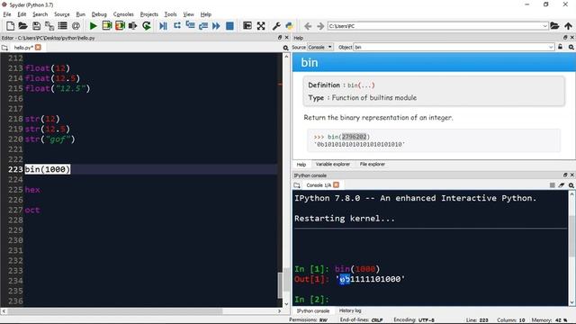
Task: Open the View menu
Action: (188, 14)
